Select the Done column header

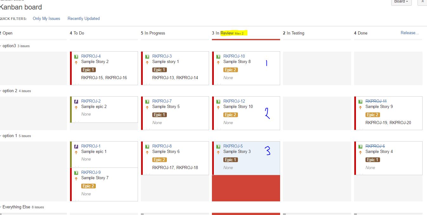click(361, 33)
